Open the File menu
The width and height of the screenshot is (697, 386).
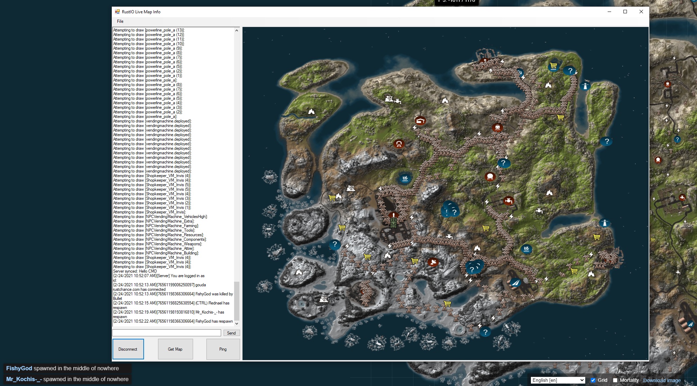pos(120,21)
